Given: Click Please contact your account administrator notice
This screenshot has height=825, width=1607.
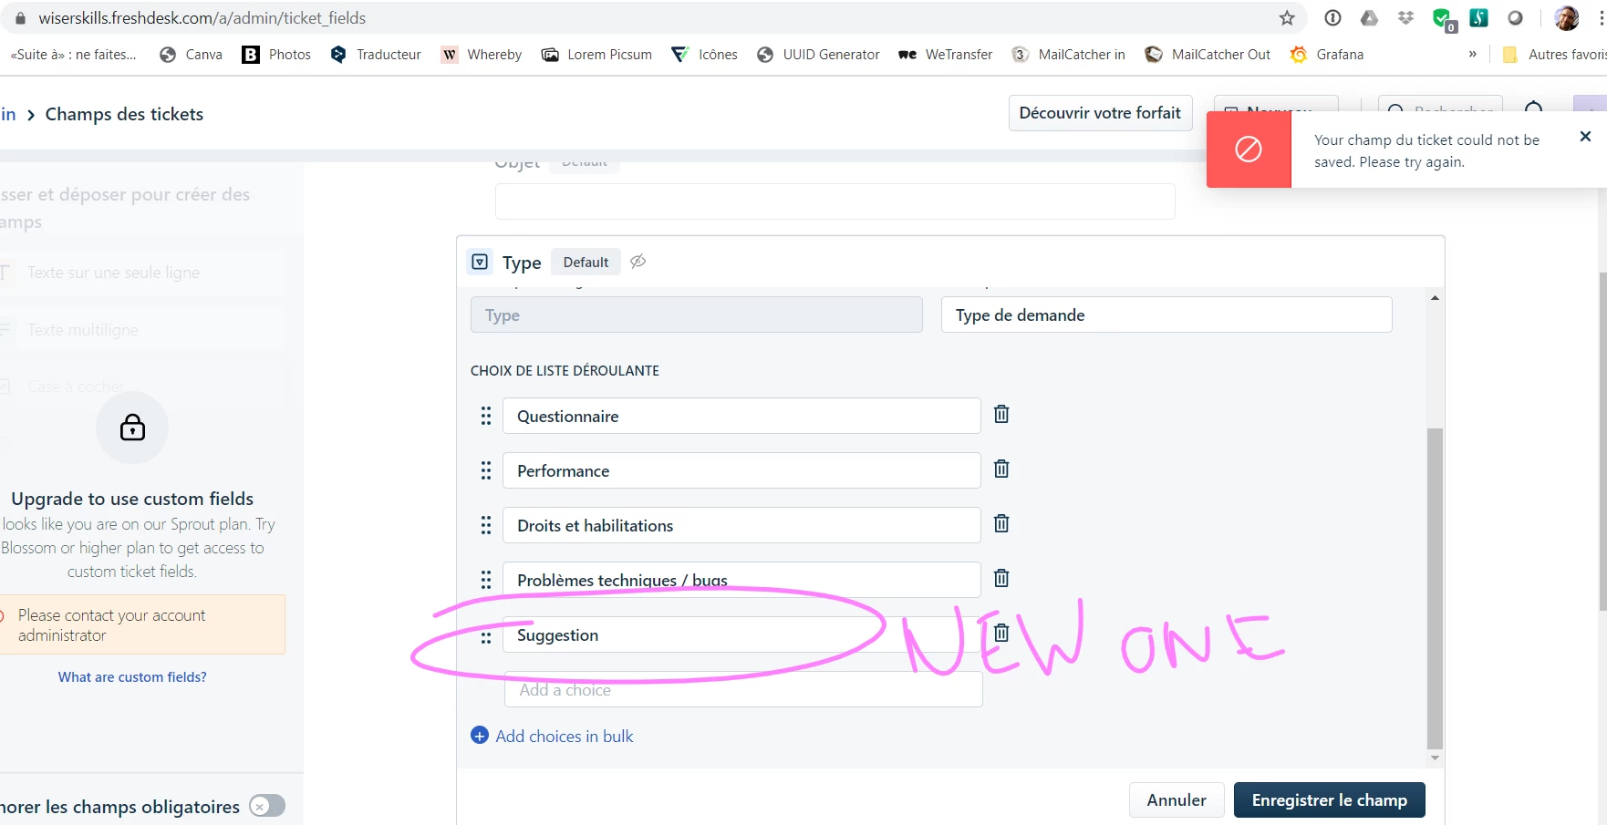Looking at the screenshot, I should [142, 624].
